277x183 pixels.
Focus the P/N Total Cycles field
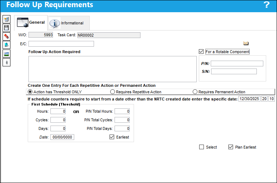[x=122, y=120]
